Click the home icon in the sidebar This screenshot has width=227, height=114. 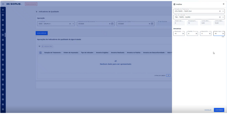3,10
